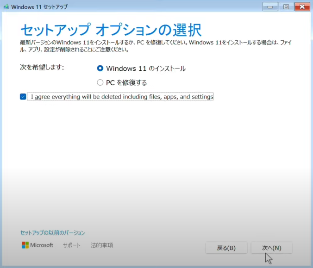313x268 pixels.
Task: Click the 次を希望します: label
Action: 42,67
